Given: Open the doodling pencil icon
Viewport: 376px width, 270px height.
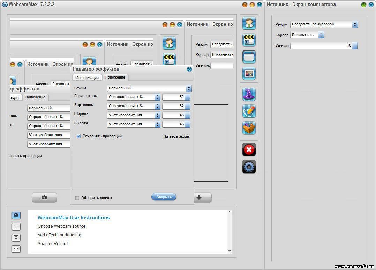Looking at the screenshot, I should click(x=249, y=111).
